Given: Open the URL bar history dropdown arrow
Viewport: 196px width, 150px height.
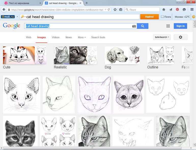Looking at the screenshot, I should [x=105, y=9].
